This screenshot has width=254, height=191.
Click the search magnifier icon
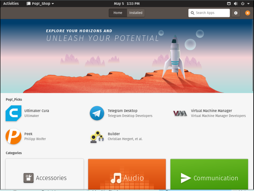pos(192,13)
